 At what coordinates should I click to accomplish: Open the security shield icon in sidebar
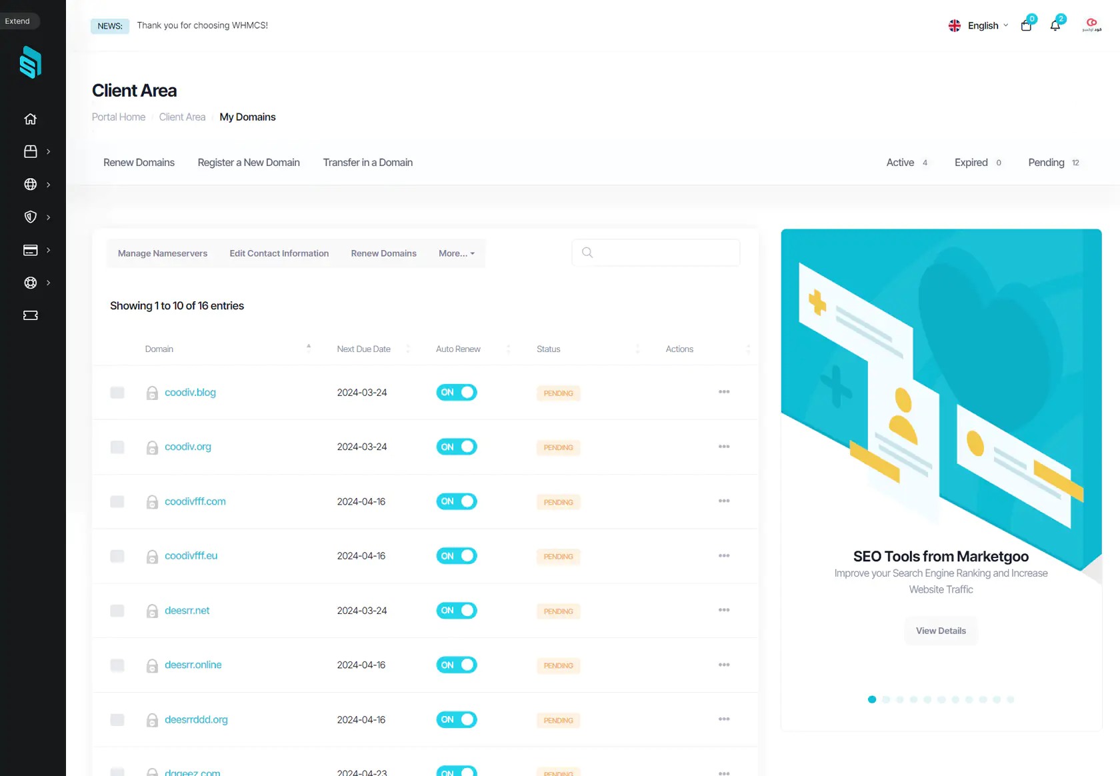(x=31, y=217)
